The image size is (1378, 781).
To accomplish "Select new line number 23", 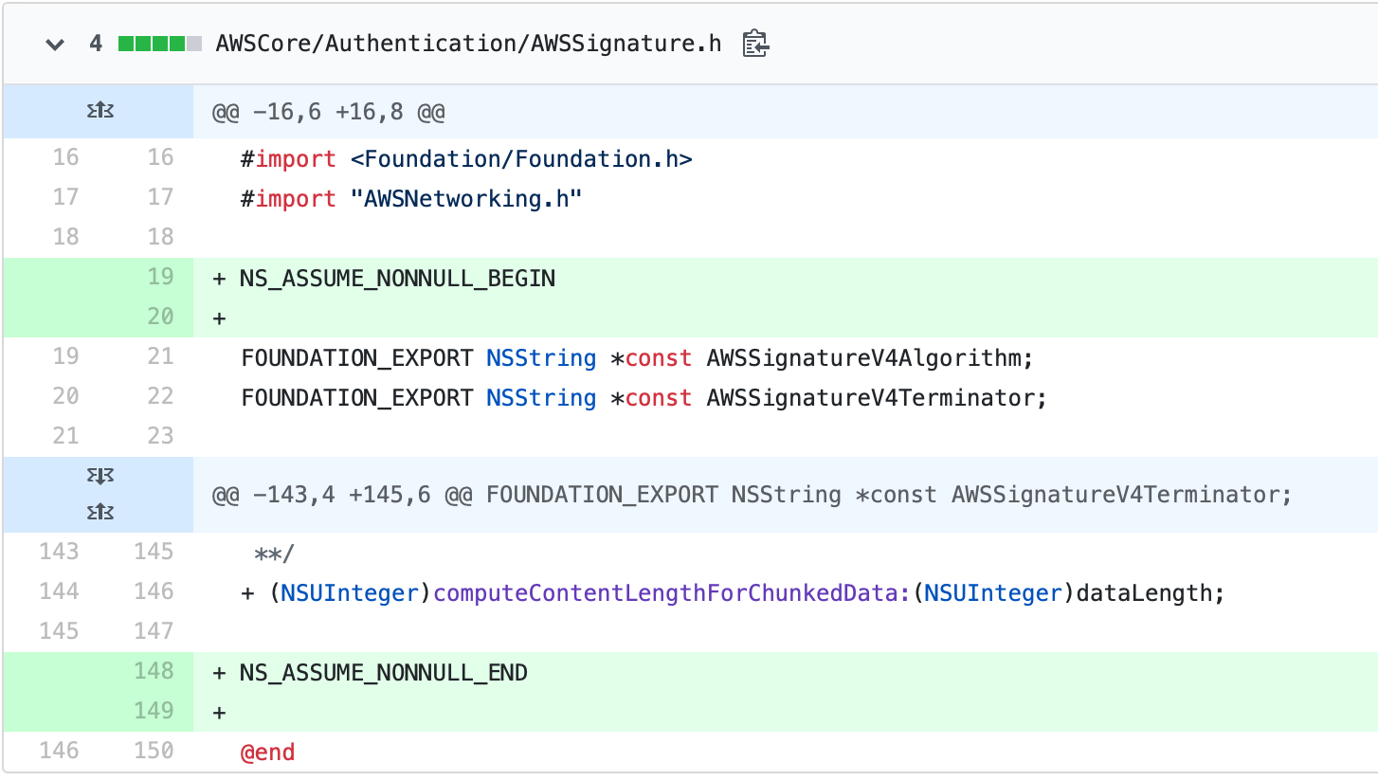I will (160, 436).
